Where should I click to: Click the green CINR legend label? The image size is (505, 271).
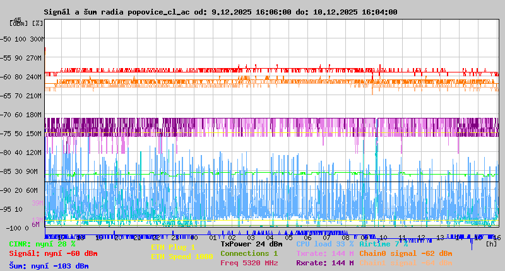pyautogui.click(x=42, y=244)
